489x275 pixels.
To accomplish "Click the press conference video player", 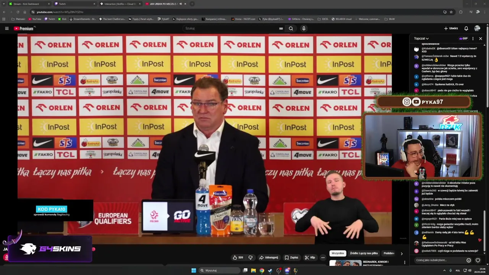I will 204,139.
